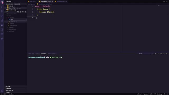Screen dimensions: 169x95
Task: Open the Search view in activity bar
Action: point(2,7)
